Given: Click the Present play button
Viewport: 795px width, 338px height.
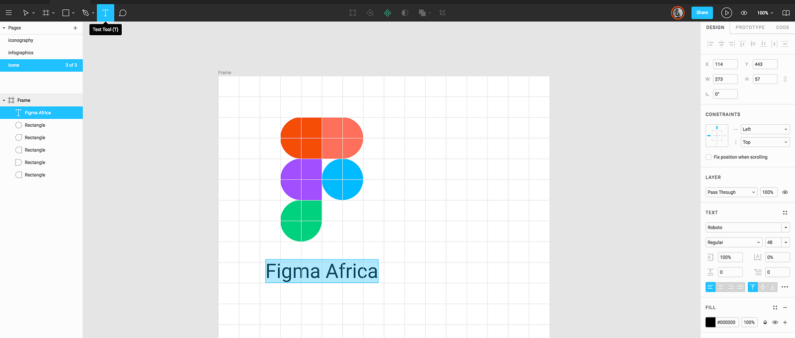Looking at the screenshot, I should pos(726,13).
